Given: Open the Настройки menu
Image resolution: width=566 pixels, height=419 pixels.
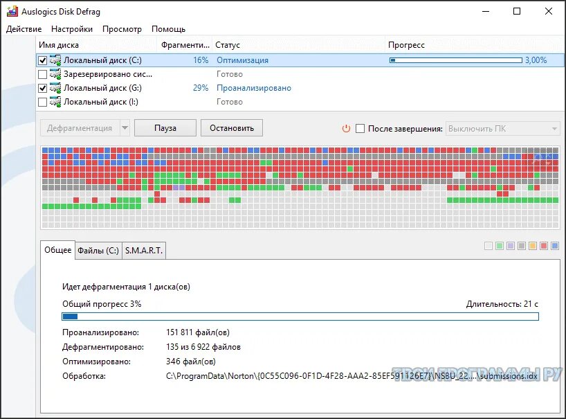Looking at the screenshot, I should click(x=72, y=29).
